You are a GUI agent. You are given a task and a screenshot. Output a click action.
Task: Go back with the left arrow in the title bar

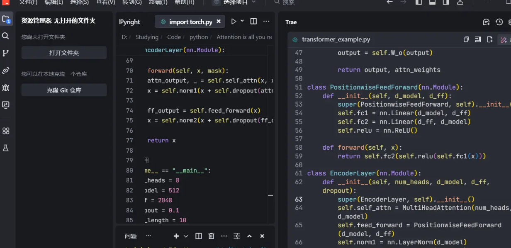pyautogui.click(x=389, y=2)
